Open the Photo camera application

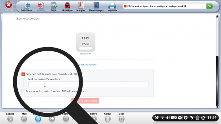coord(66,119)
